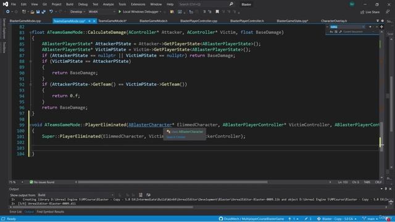The width and height of the screenshot is (395, 222).
Task: Switch to BlasterGameMode.cpp tab
Action: [x=25, y=21]
